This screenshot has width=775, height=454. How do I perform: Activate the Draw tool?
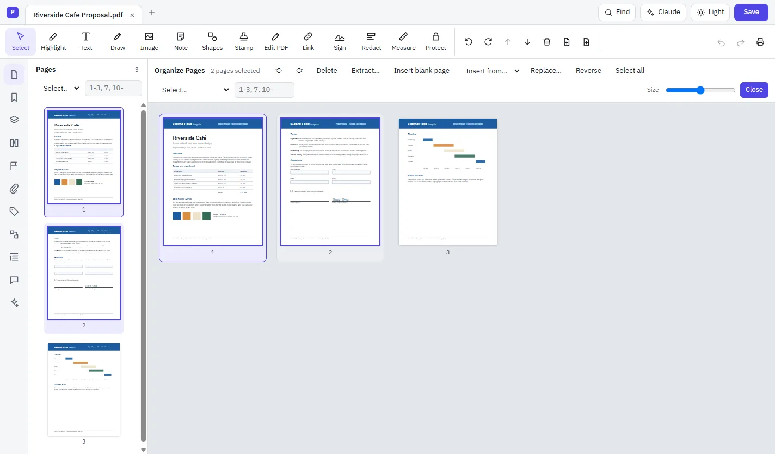point(118,42)
